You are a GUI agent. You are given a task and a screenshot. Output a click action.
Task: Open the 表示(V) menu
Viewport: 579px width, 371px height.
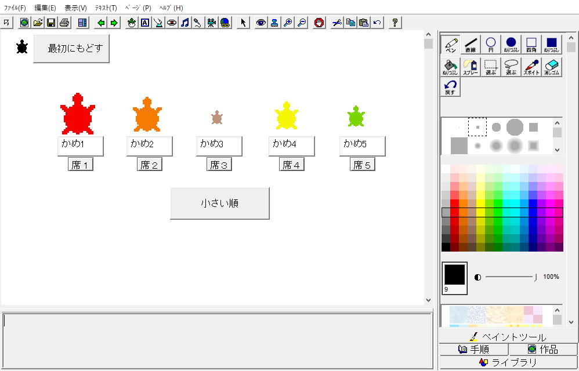coord(75,8)
